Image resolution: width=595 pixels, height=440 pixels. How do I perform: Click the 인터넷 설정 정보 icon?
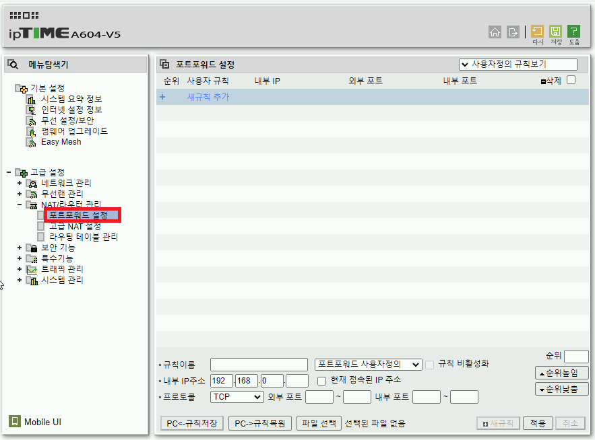click(31, 110)
